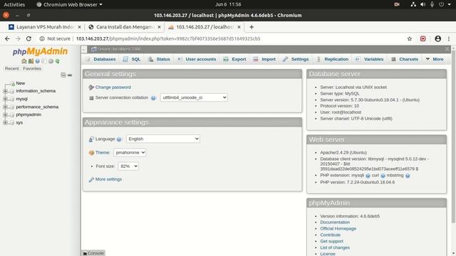Expand the information_schema database node
The image size is (456, 256).
[x=5, y=91]
